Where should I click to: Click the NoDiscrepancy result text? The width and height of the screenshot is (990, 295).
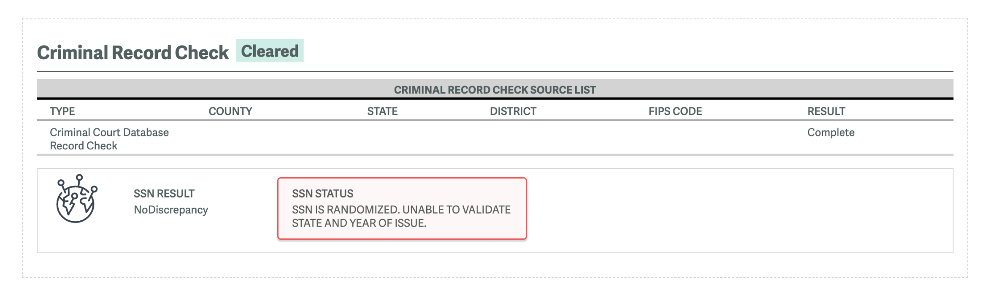coord(171,210)
